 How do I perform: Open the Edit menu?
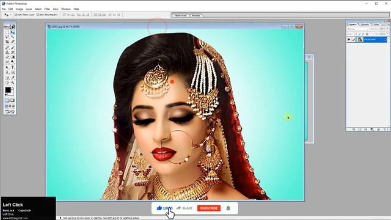click(x=10, y=9)
